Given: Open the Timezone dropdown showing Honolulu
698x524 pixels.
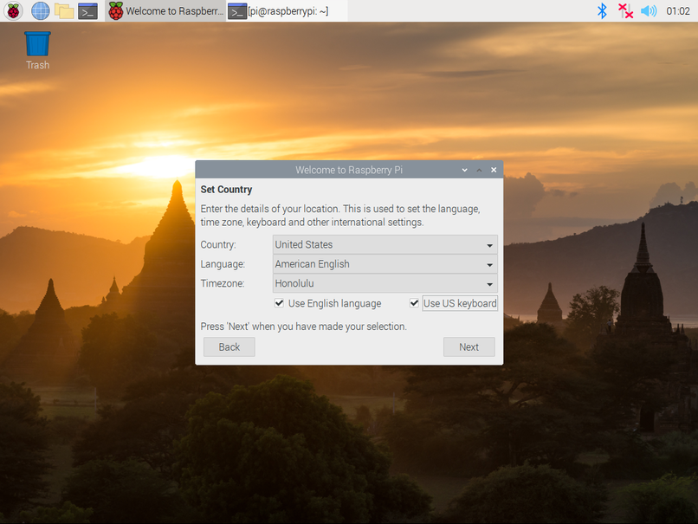Looking at the screenshot, I should point(385,283).
